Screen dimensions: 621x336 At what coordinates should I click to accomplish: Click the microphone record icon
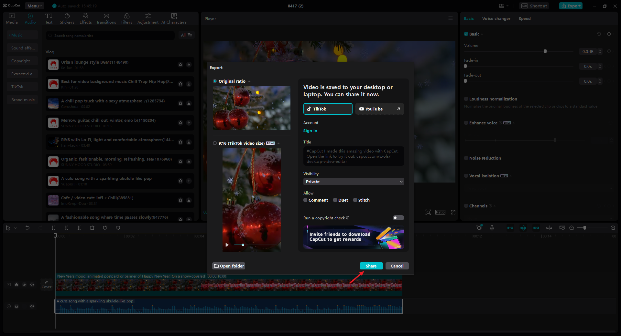(x=492, y=228)
